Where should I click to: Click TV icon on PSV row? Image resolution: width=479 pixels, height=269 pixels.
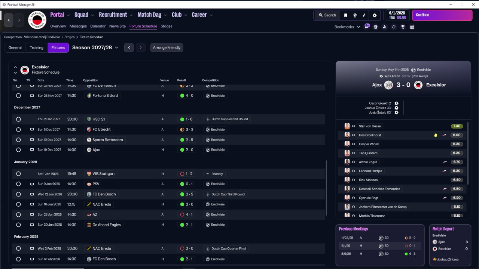32,184
